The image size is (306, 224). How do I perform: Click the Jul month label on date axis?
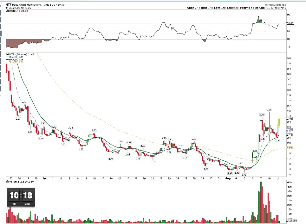45,178
